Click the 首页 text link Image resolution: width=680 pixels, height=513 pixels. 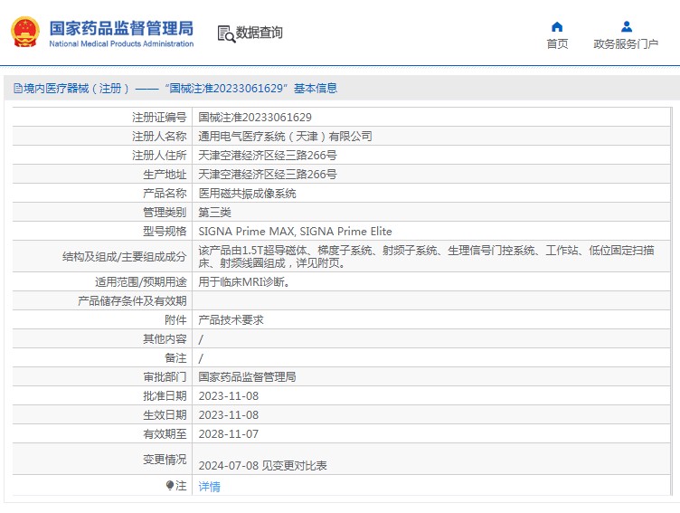[557, 43]
